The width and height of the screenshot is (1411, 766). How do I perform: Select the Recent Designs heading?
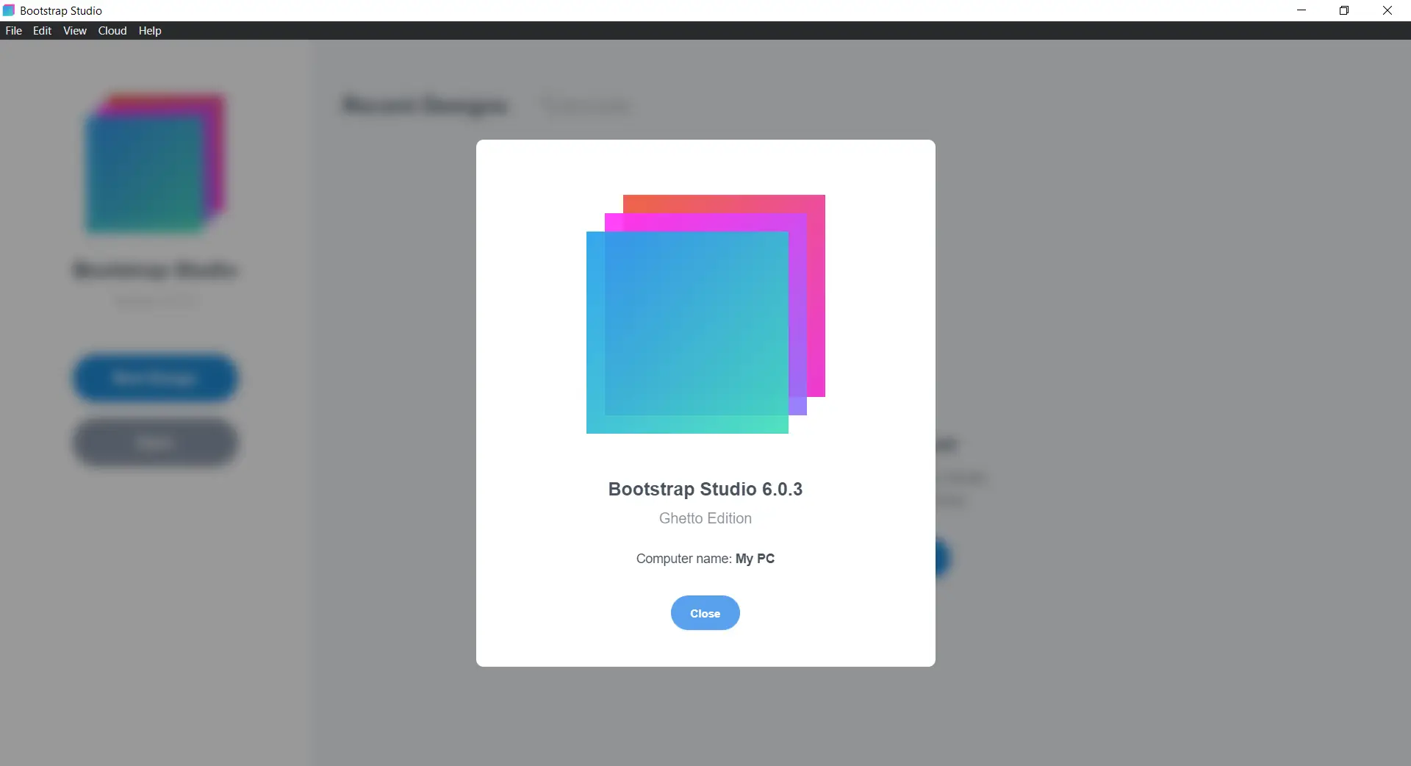[424, 106]
